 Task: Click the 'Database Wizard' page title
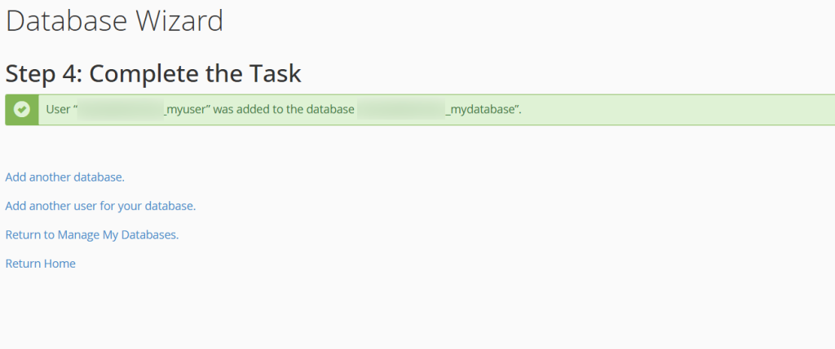pyautogui.click(x=114, y=21)
